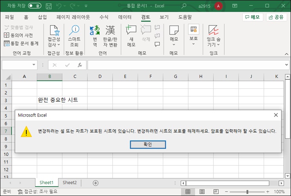The image size is (291, 196).
Task: Switch to the 보기 tab
Action: [x=164, y=17]
